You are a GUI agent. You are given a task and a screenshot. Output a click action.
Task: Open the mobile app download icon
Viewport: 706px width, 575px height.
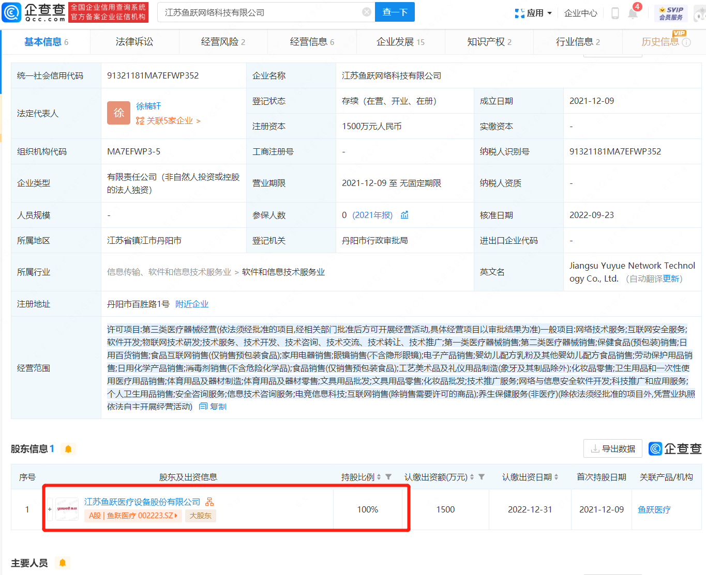coord(615,13)
